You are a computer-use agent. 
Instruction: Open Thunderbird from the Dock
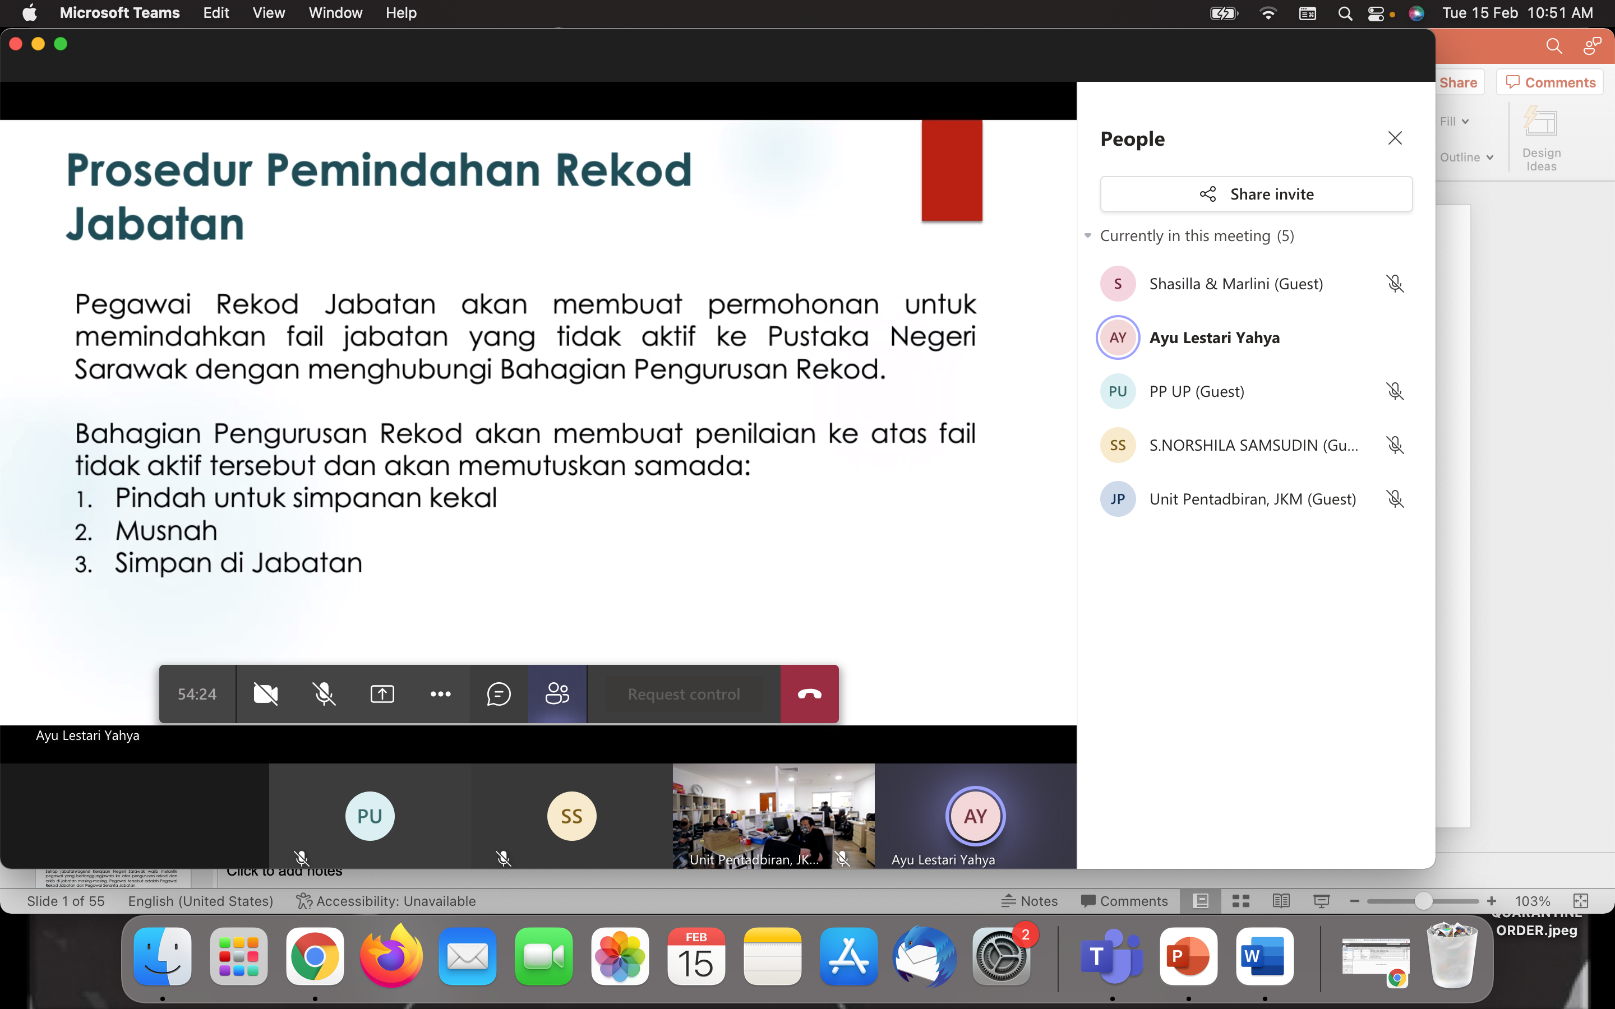924,956
